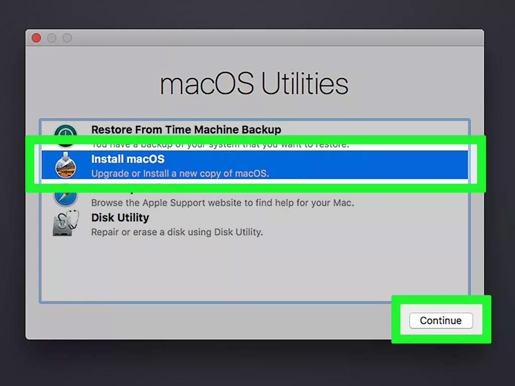Select Restore From Time Machine Backup title
The width and height of the screenshot is (515, 386).
[186, 130]
